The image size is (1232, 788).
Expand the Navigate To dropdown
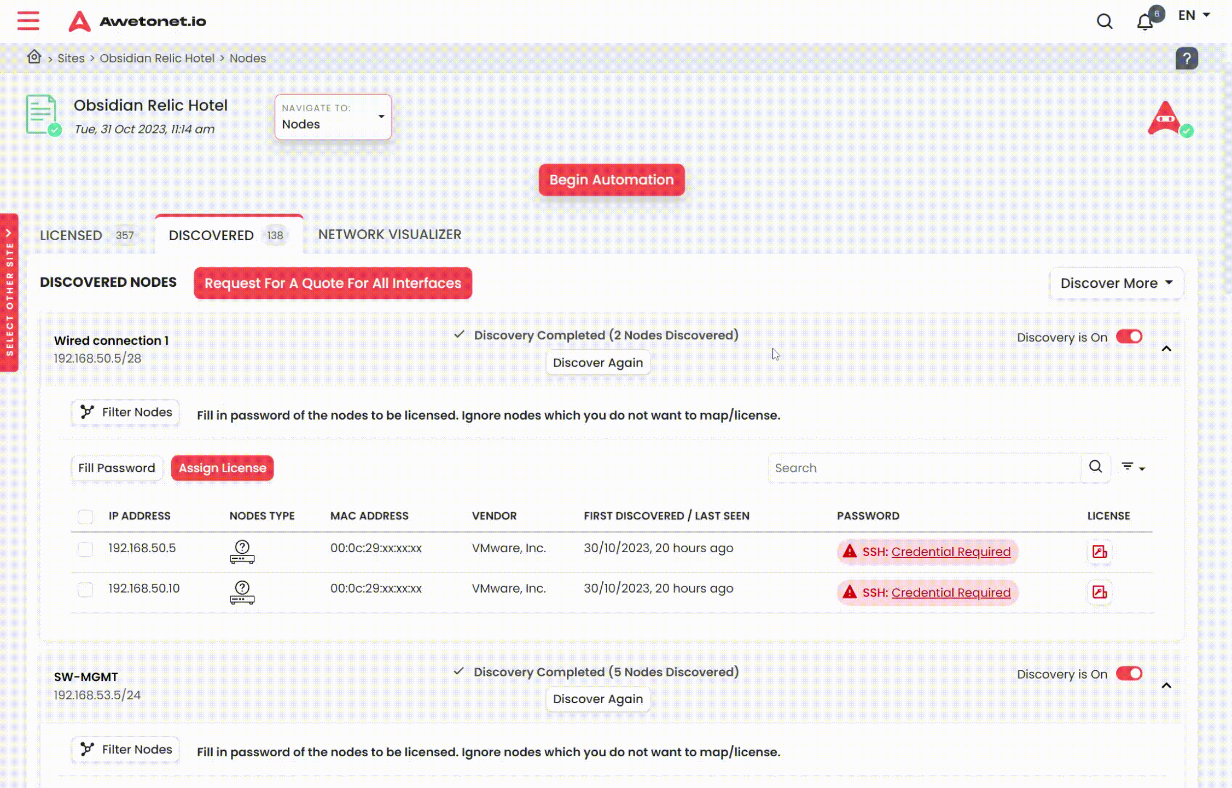(381, 116)
